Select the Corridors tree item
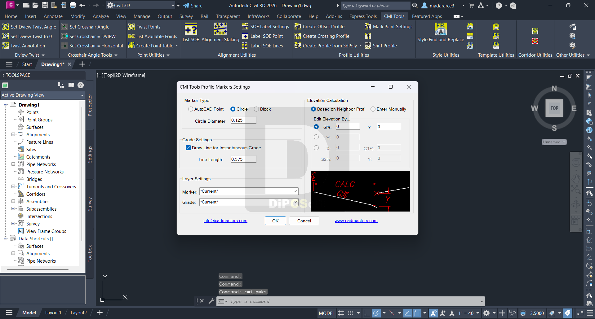The width and height of the screenshot is (595, 319). pyautogui.click(x=36, y=194)
